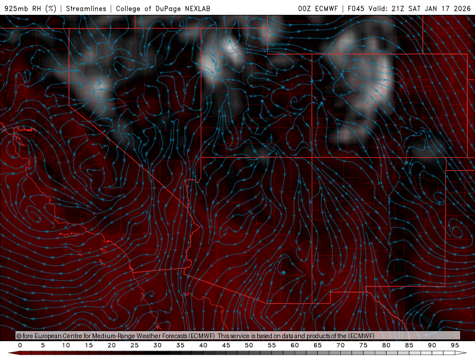Select the 60 value on humidity scale

294,345
